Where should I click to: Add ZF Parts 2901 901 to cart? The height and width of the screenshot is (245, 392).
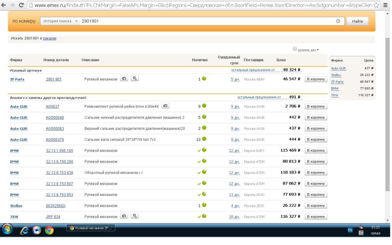(316, 79)
